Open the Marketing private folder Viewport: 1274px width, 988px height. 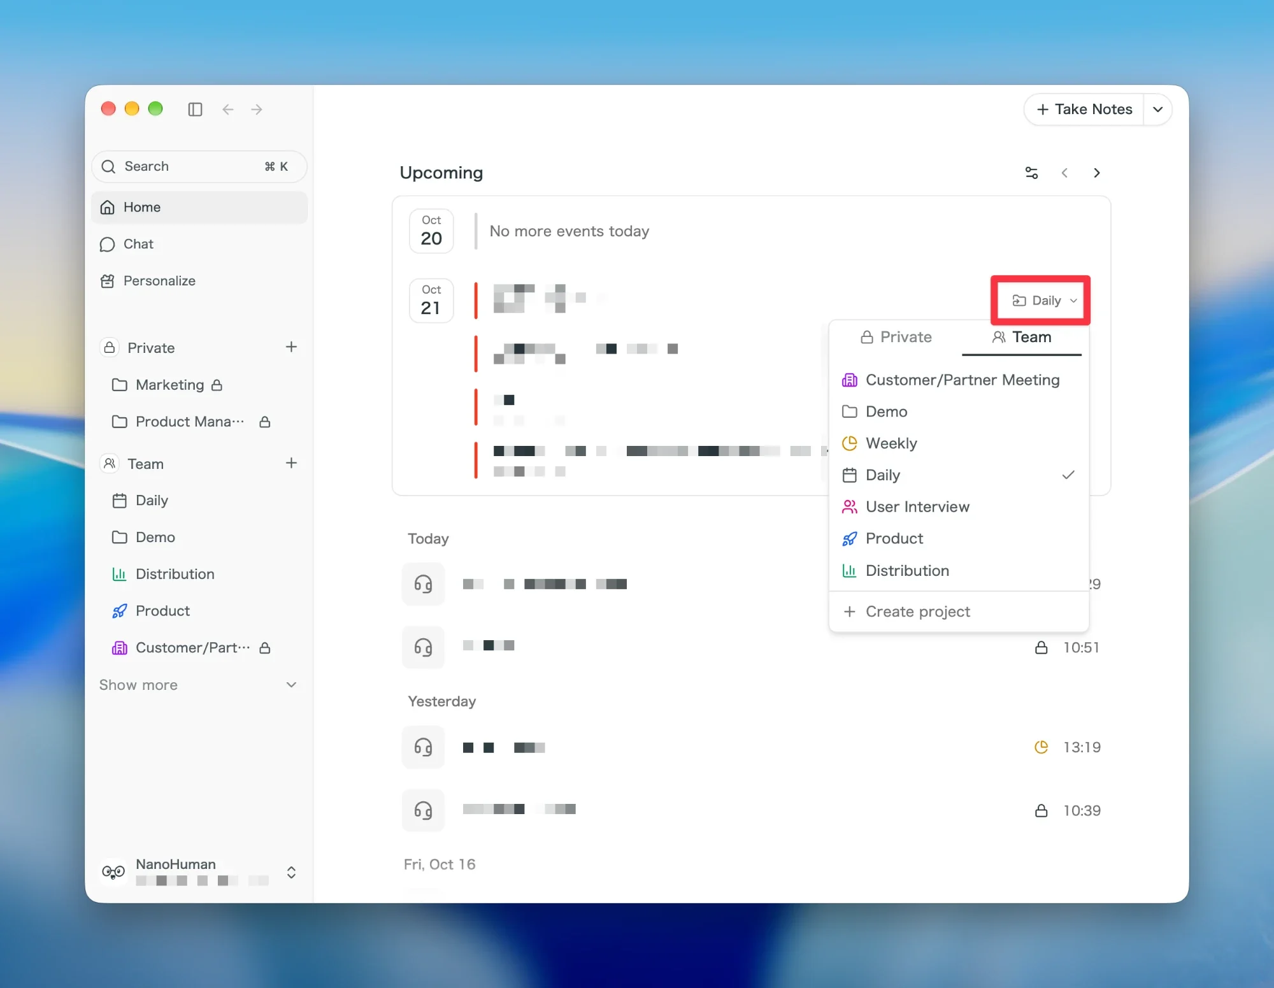pos(199,385)
